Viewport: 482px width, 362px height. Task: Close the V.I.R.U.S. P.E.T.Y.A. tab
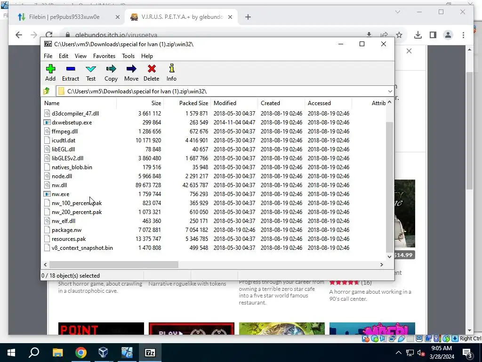click(230, 17)
